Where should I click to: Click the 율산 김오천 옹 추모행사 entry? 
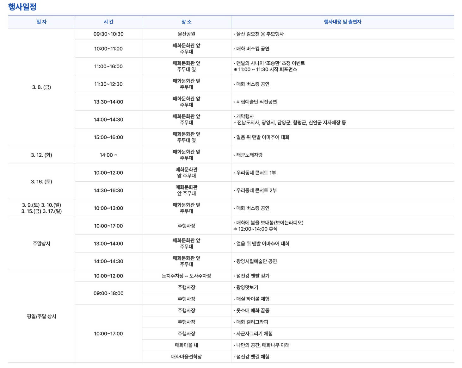point(259,34)
